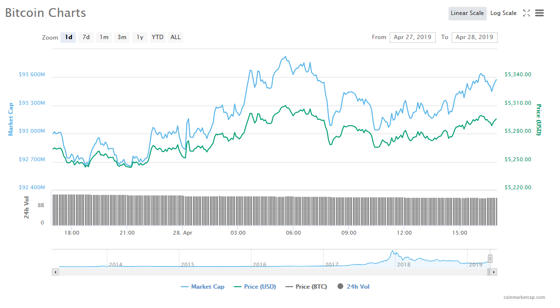Image resolution: width=560 pixels, height=308 pixels.
Task: Click the 2015 navigator year label
Action: 188,265
